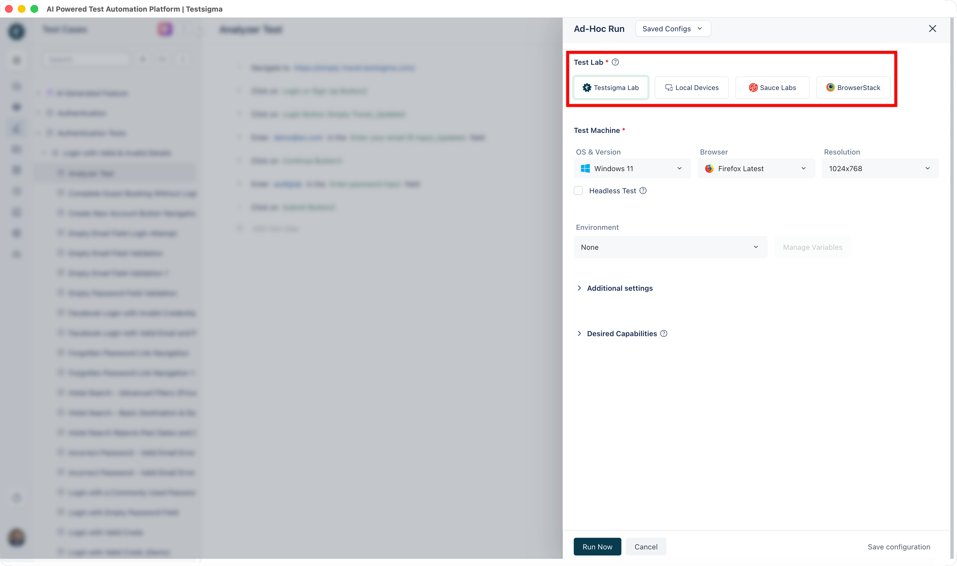Click the Save configuration link
The width and height of the screenshot is (957, 566).
[x=899, y=547]
